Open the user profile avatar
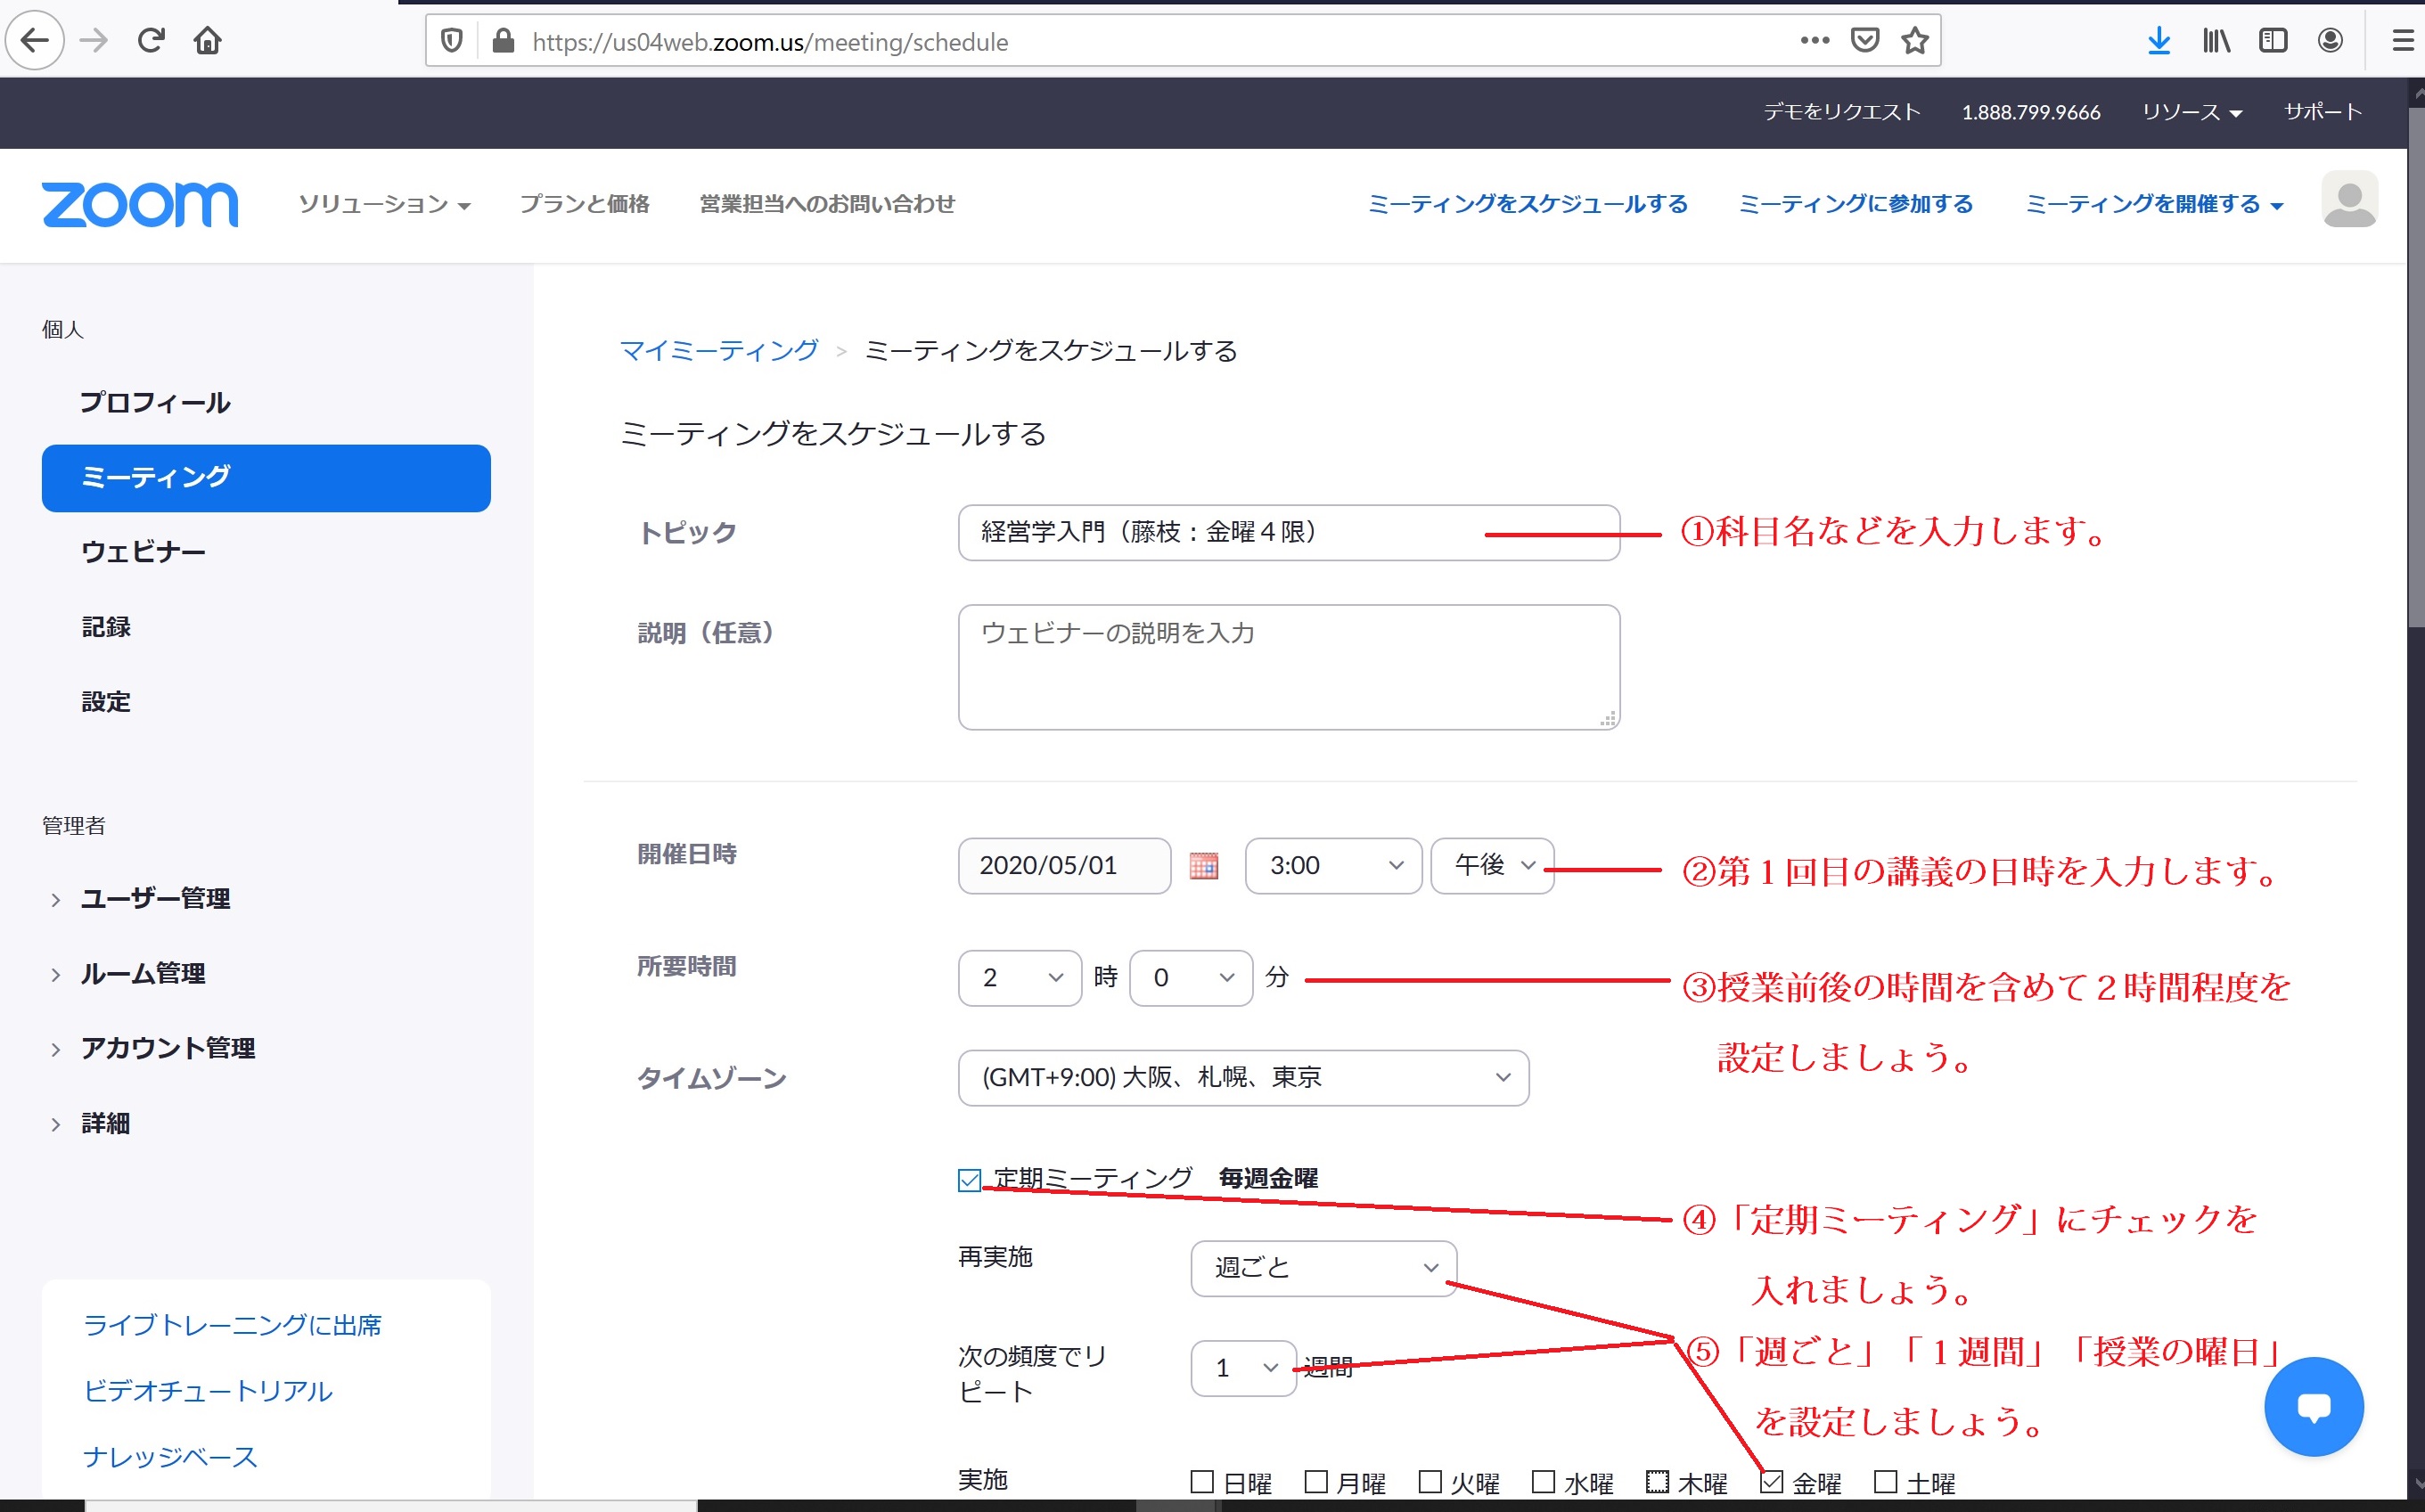2425x1512 pixels. tap(2349, 200)
